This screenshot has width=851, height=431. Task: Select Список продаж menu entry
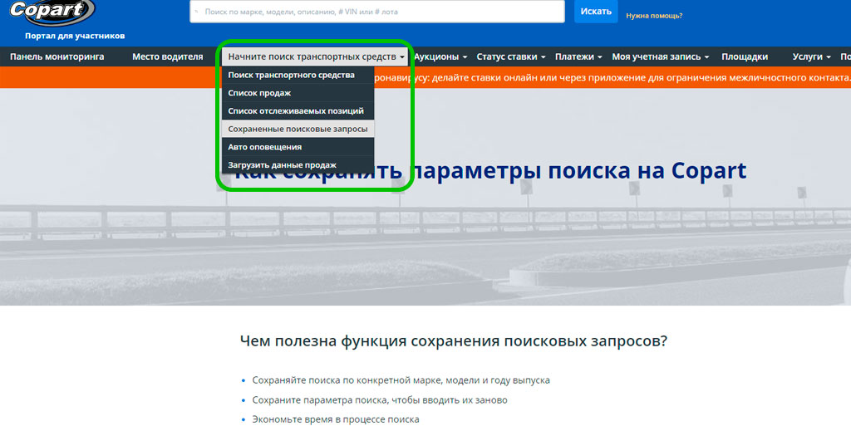[x=298, y=93]
